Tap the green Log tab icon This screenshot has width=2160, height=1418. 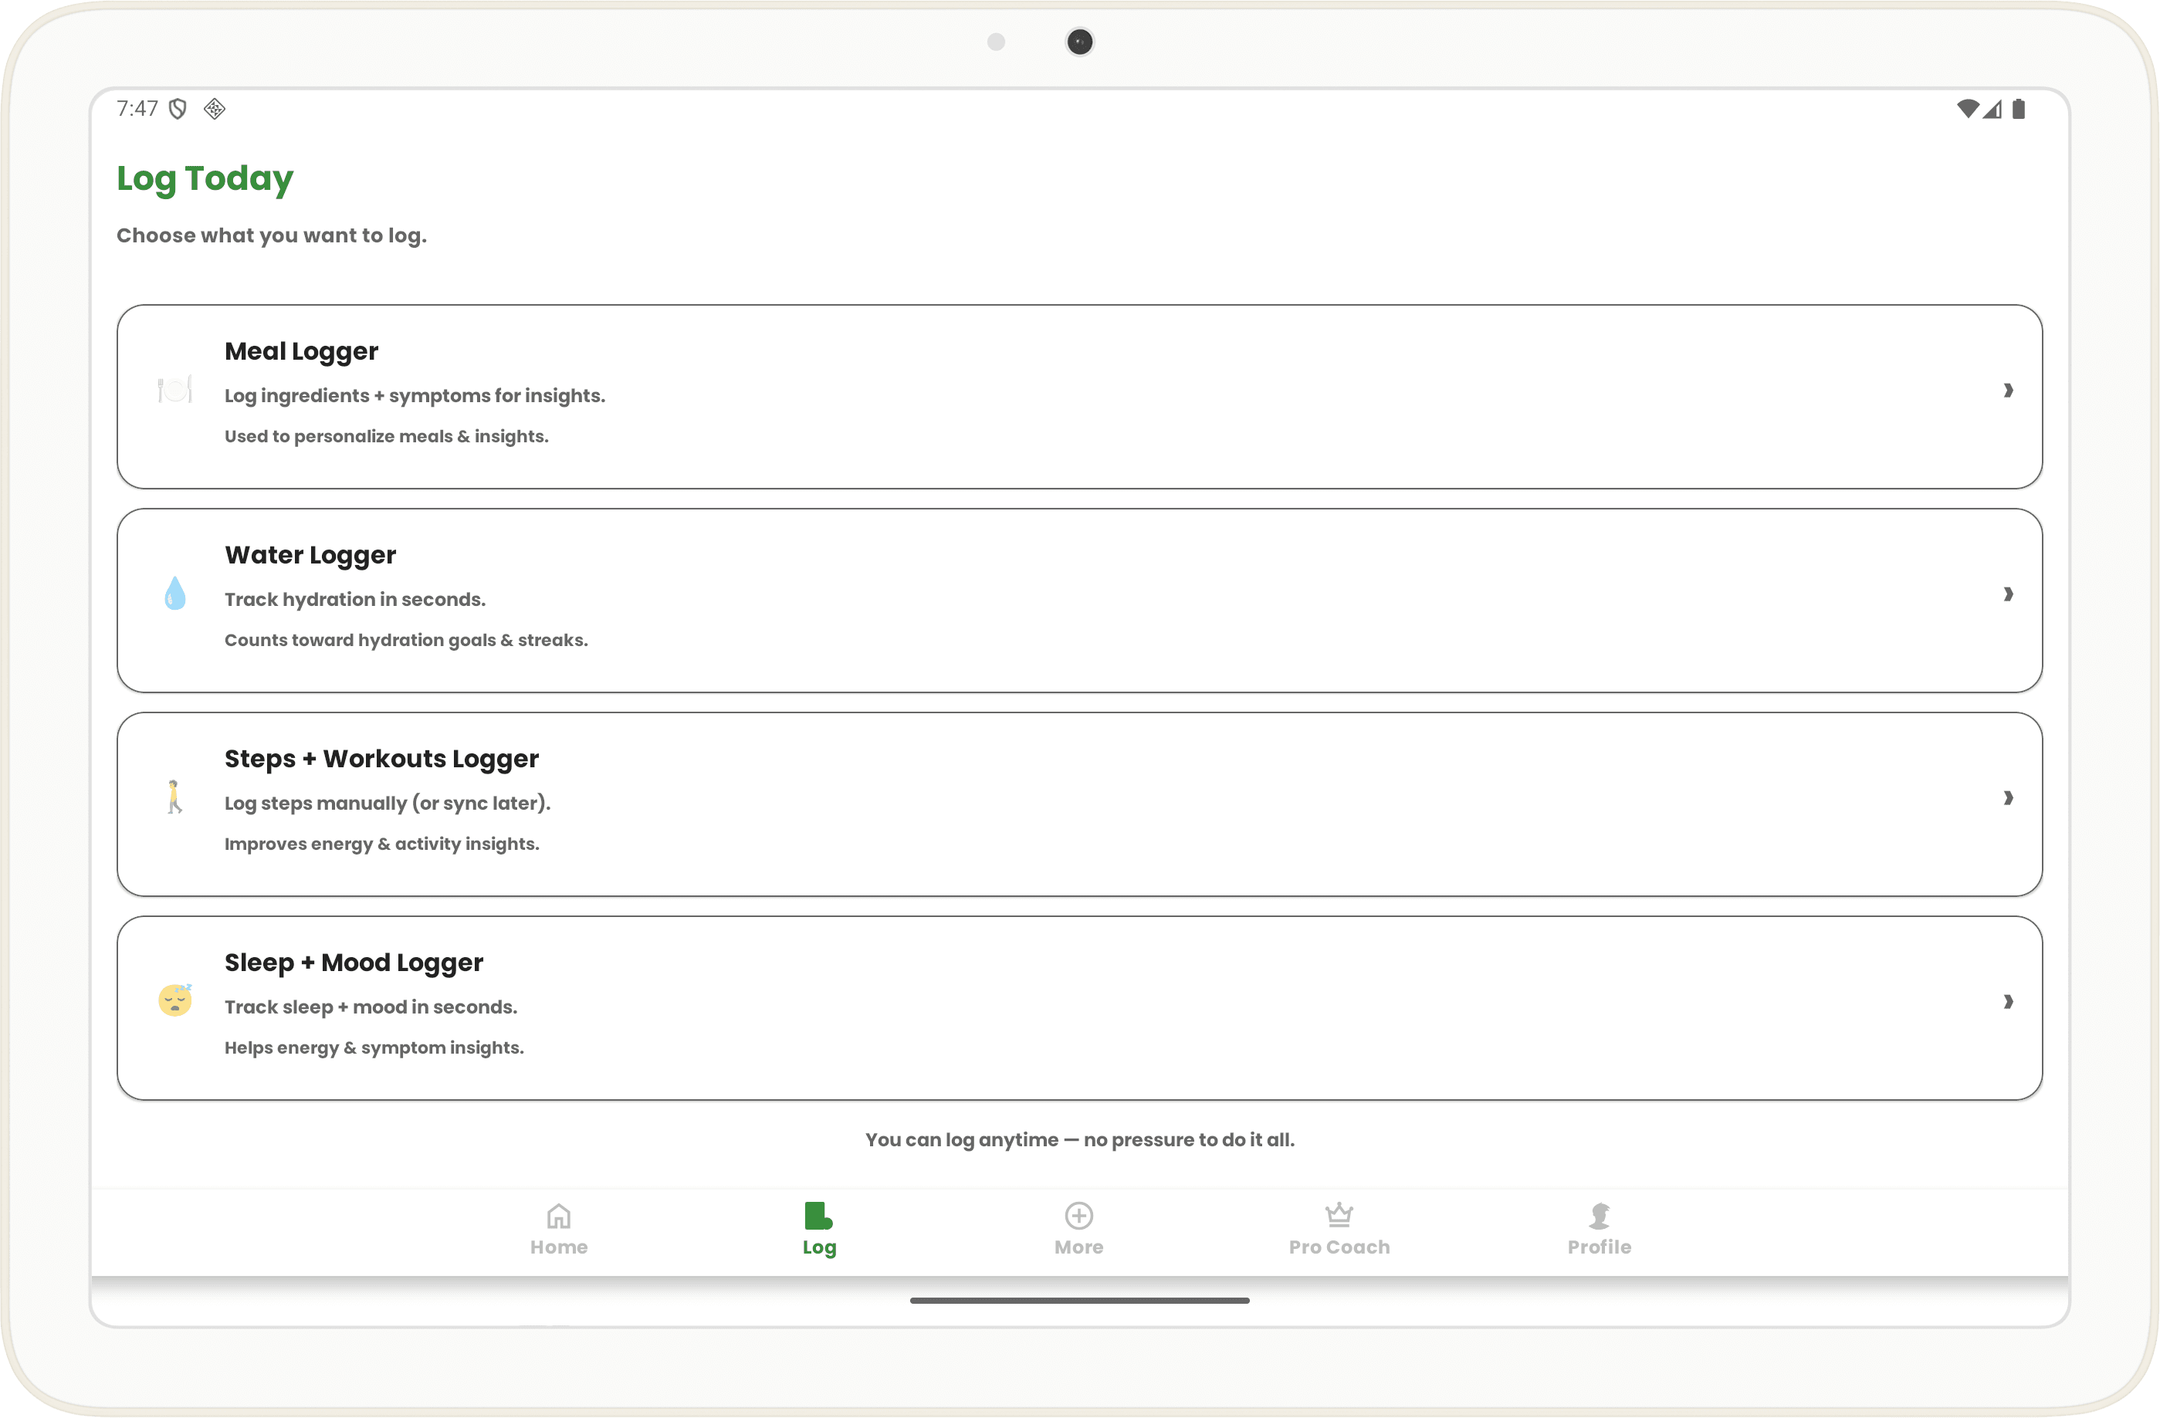(x=818, y=1215)
